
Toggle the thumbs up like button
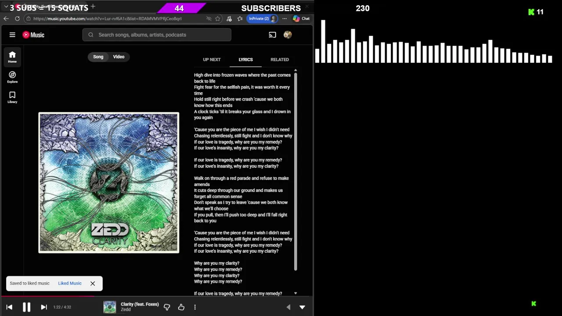(x=181, y=307)
